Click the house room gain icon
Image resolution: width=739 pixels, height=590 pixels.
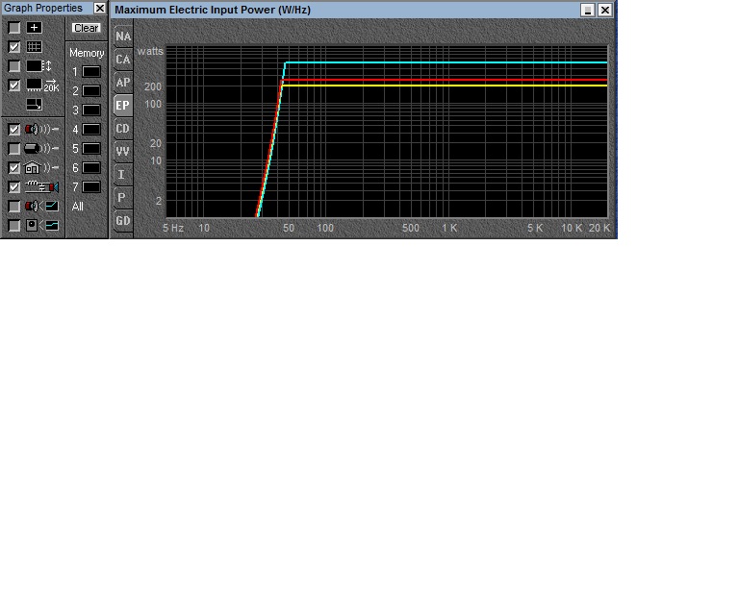[42, 167]
